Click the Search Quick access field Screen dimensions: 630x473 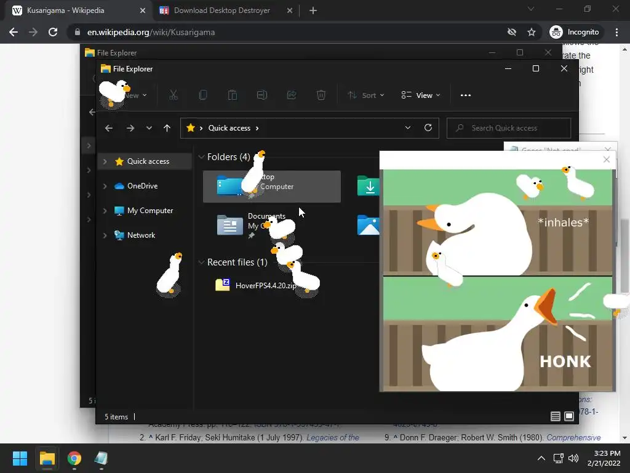(509, 128)
